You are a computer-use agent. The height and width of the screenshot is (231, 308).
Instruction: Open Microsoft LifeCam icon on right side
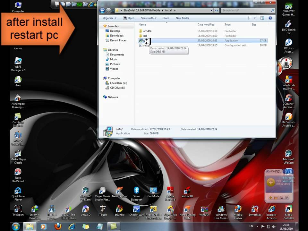pos(288,157)
